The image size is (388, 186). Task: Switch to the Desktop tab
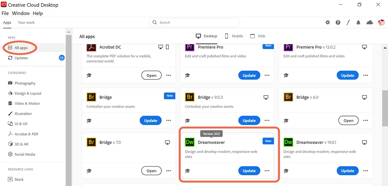[x=207, y=36]
